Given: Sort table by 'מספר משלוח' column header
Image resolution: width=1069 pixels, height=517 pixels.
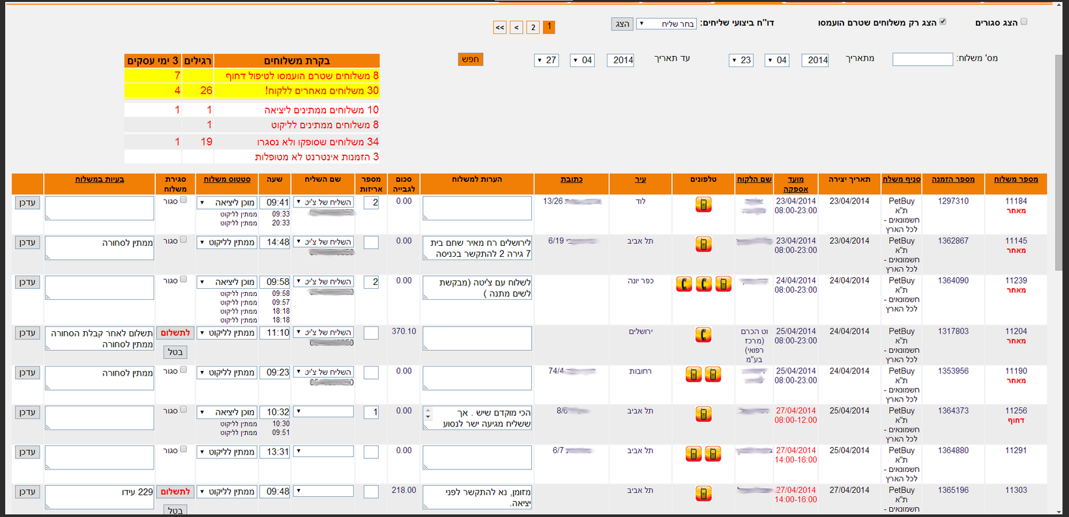Looking at the screenshot, I should pos(1016,179).
